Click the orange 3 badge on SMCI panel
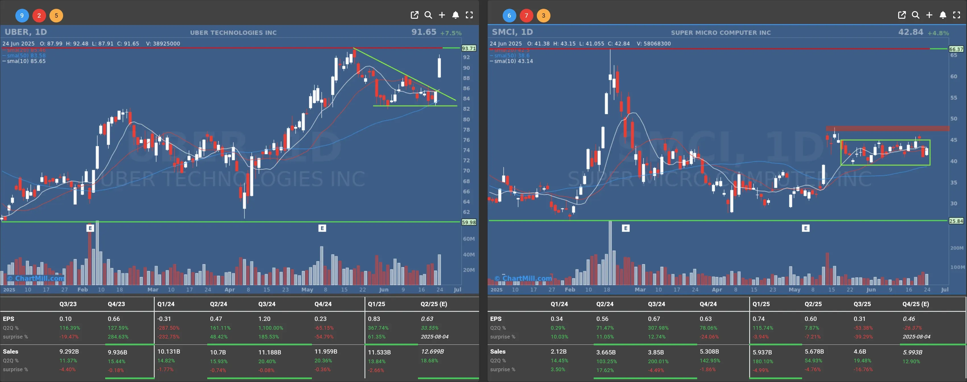 pos(544,15)
